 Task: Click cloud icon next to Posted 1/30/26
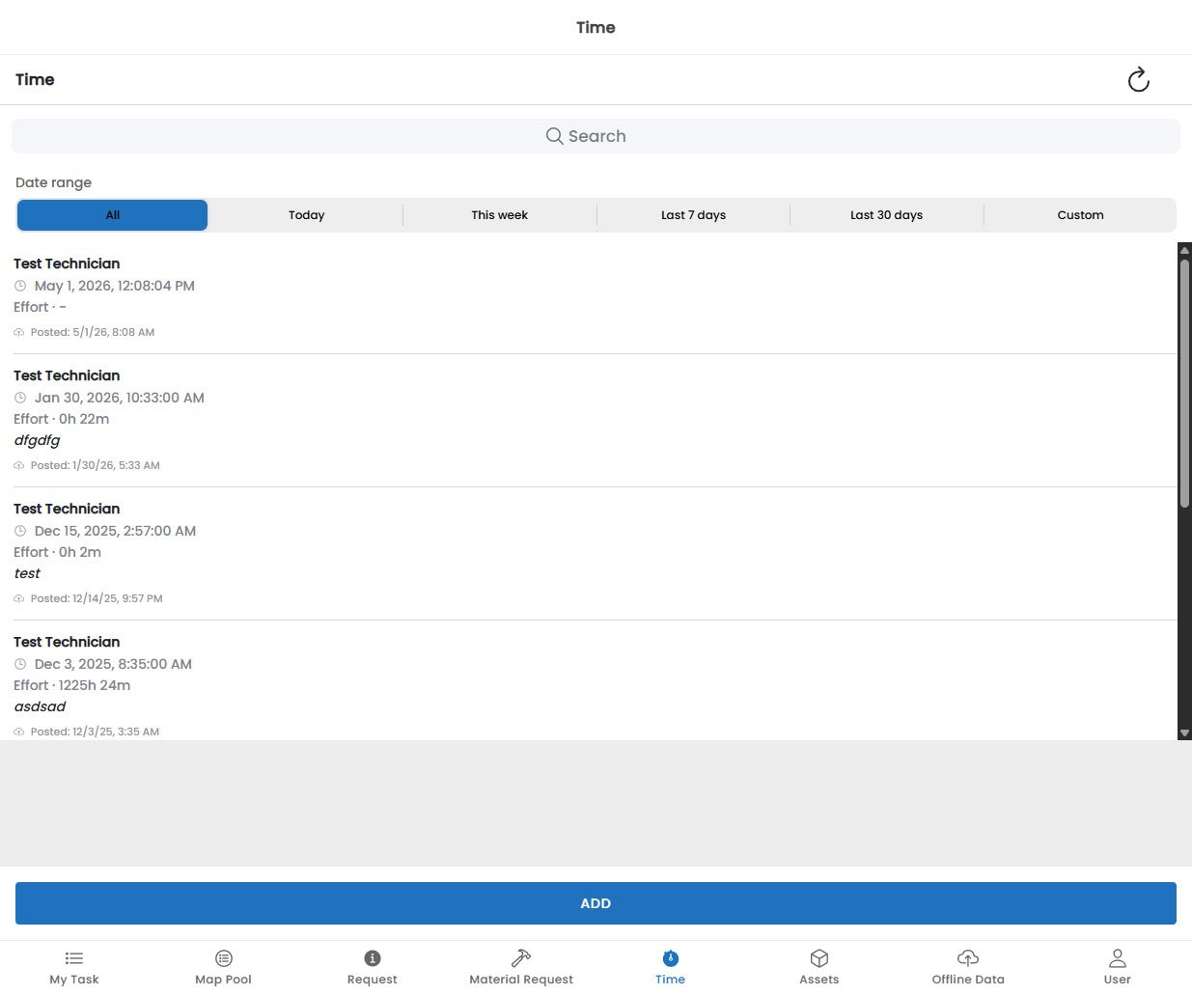click(x=19, y=465)
